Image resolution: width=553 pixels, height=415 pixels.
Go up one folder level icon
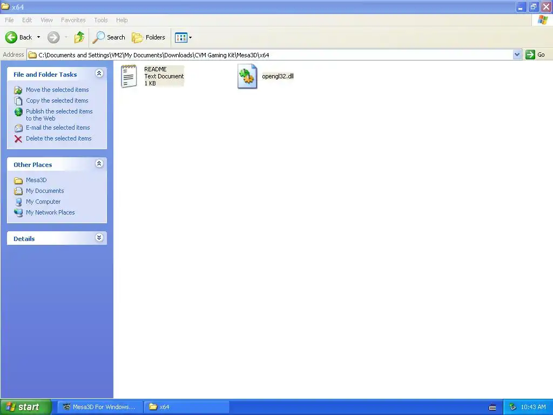click(x=79, y=37)
